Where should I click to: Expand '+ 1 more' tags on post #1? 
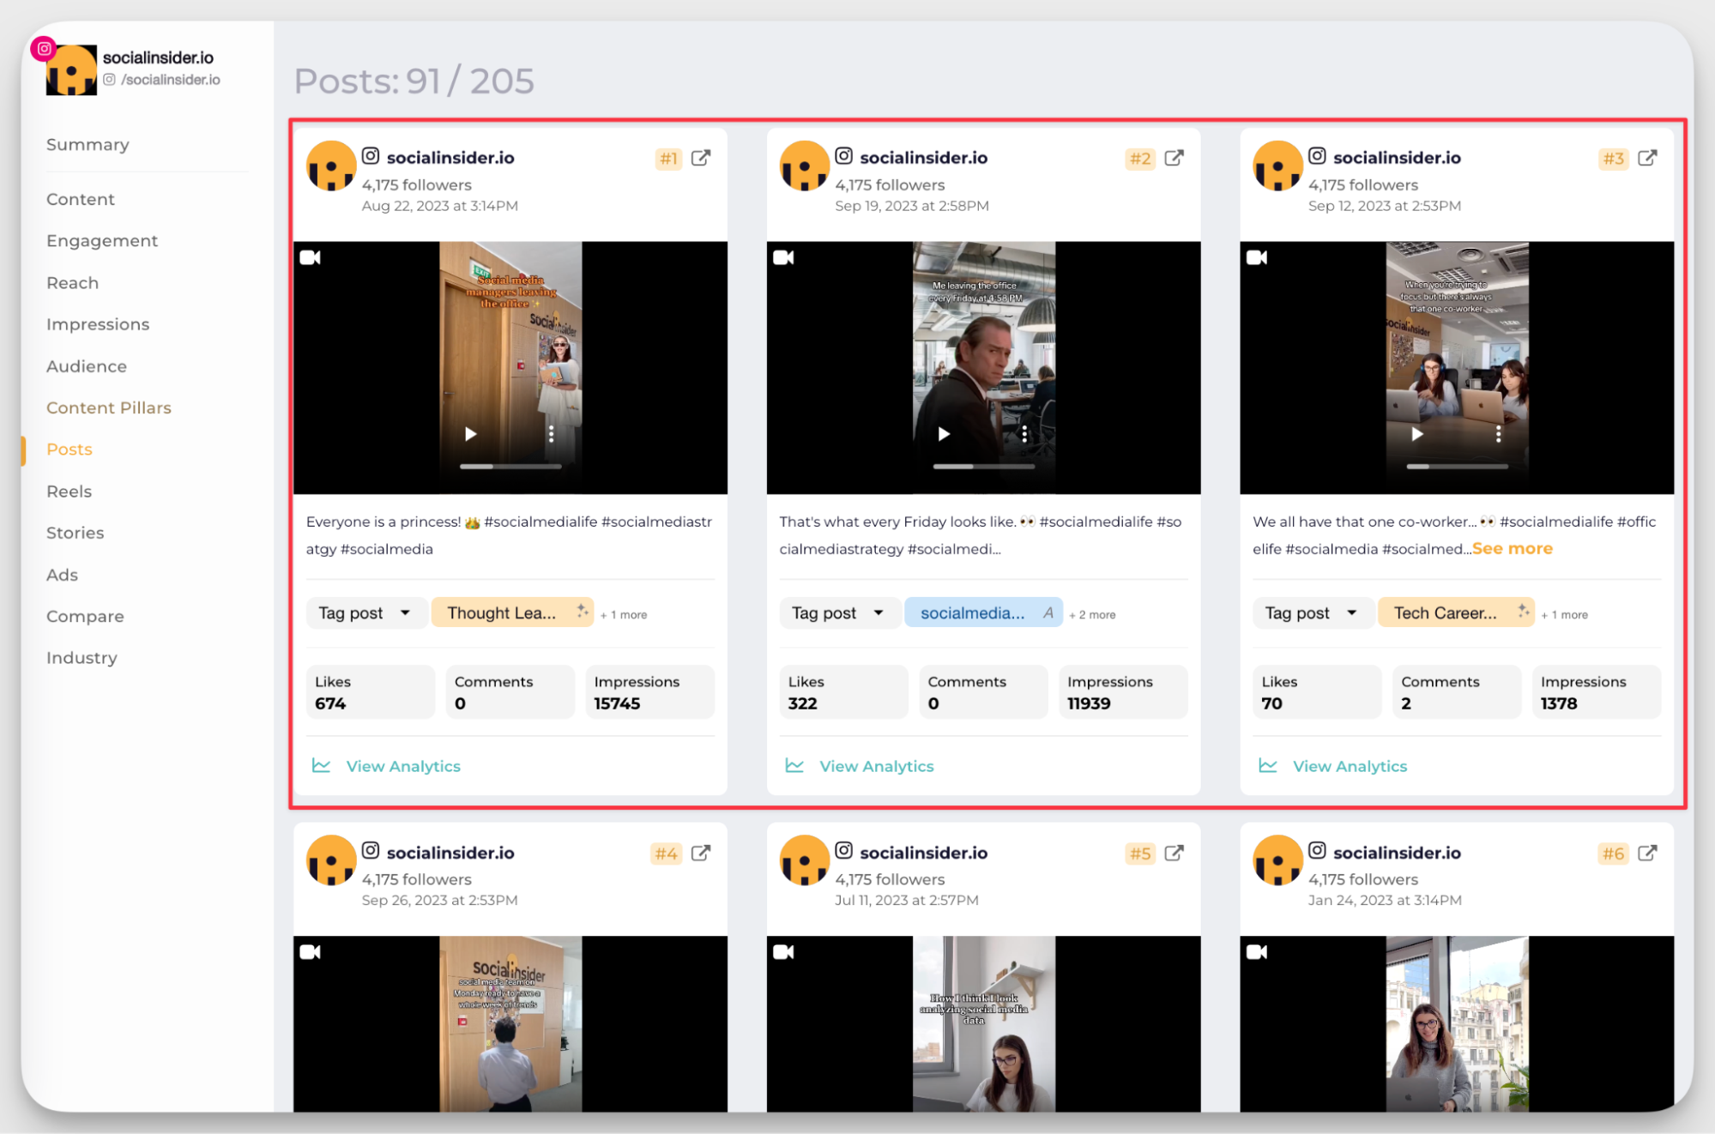pos(624,615)
